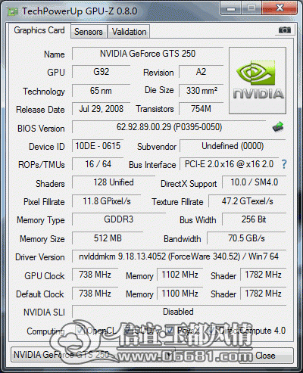Screen dimensions: 303x373
Task: Click the Memory Type value GDDR3
Action: pos(119,219)
